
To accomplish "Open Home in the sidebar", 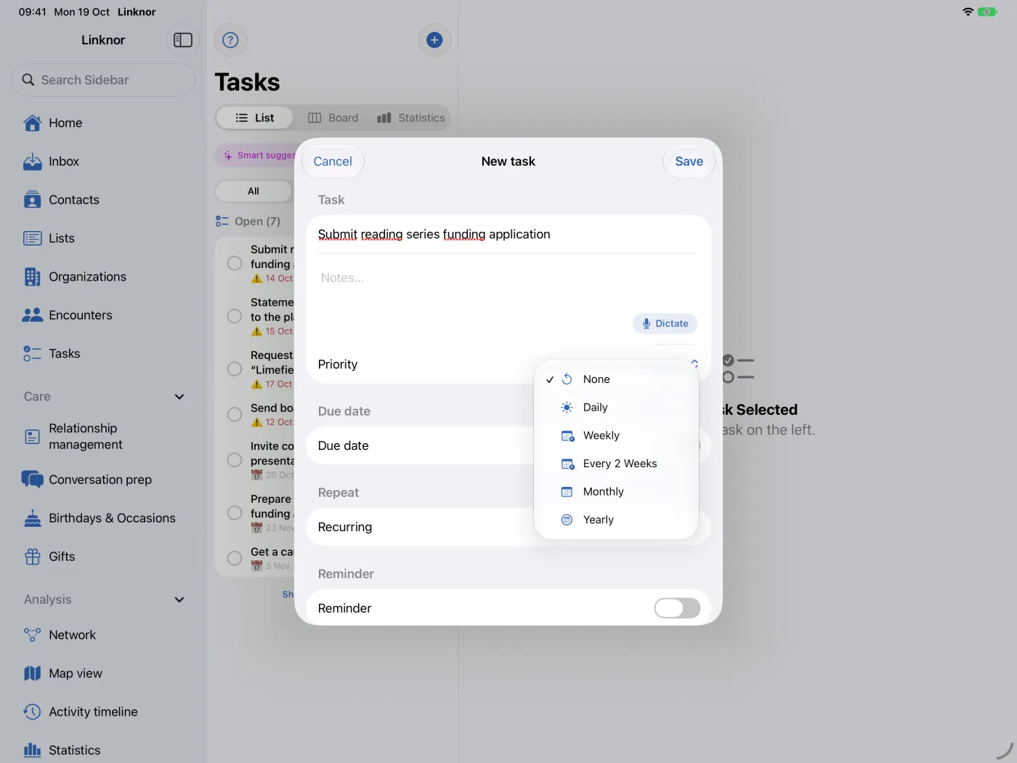I will point(103,123).
